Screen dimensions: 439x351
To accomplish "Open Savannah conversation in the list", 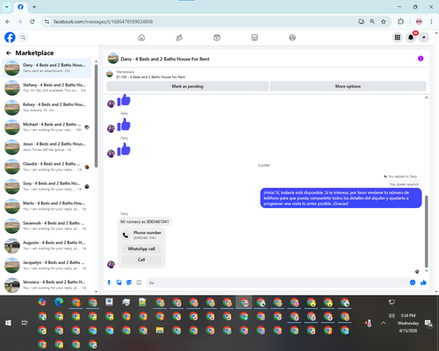I will coord(47,226).
